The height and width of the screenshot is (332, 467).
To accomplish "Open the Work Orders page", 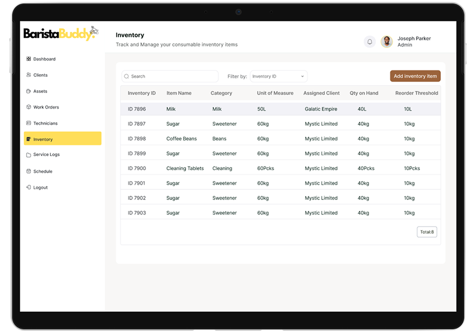I will pyautogui.click(x=46, y=107).
